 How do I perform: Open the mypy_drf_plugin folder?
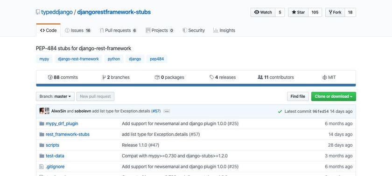click(x=62, y=124)
